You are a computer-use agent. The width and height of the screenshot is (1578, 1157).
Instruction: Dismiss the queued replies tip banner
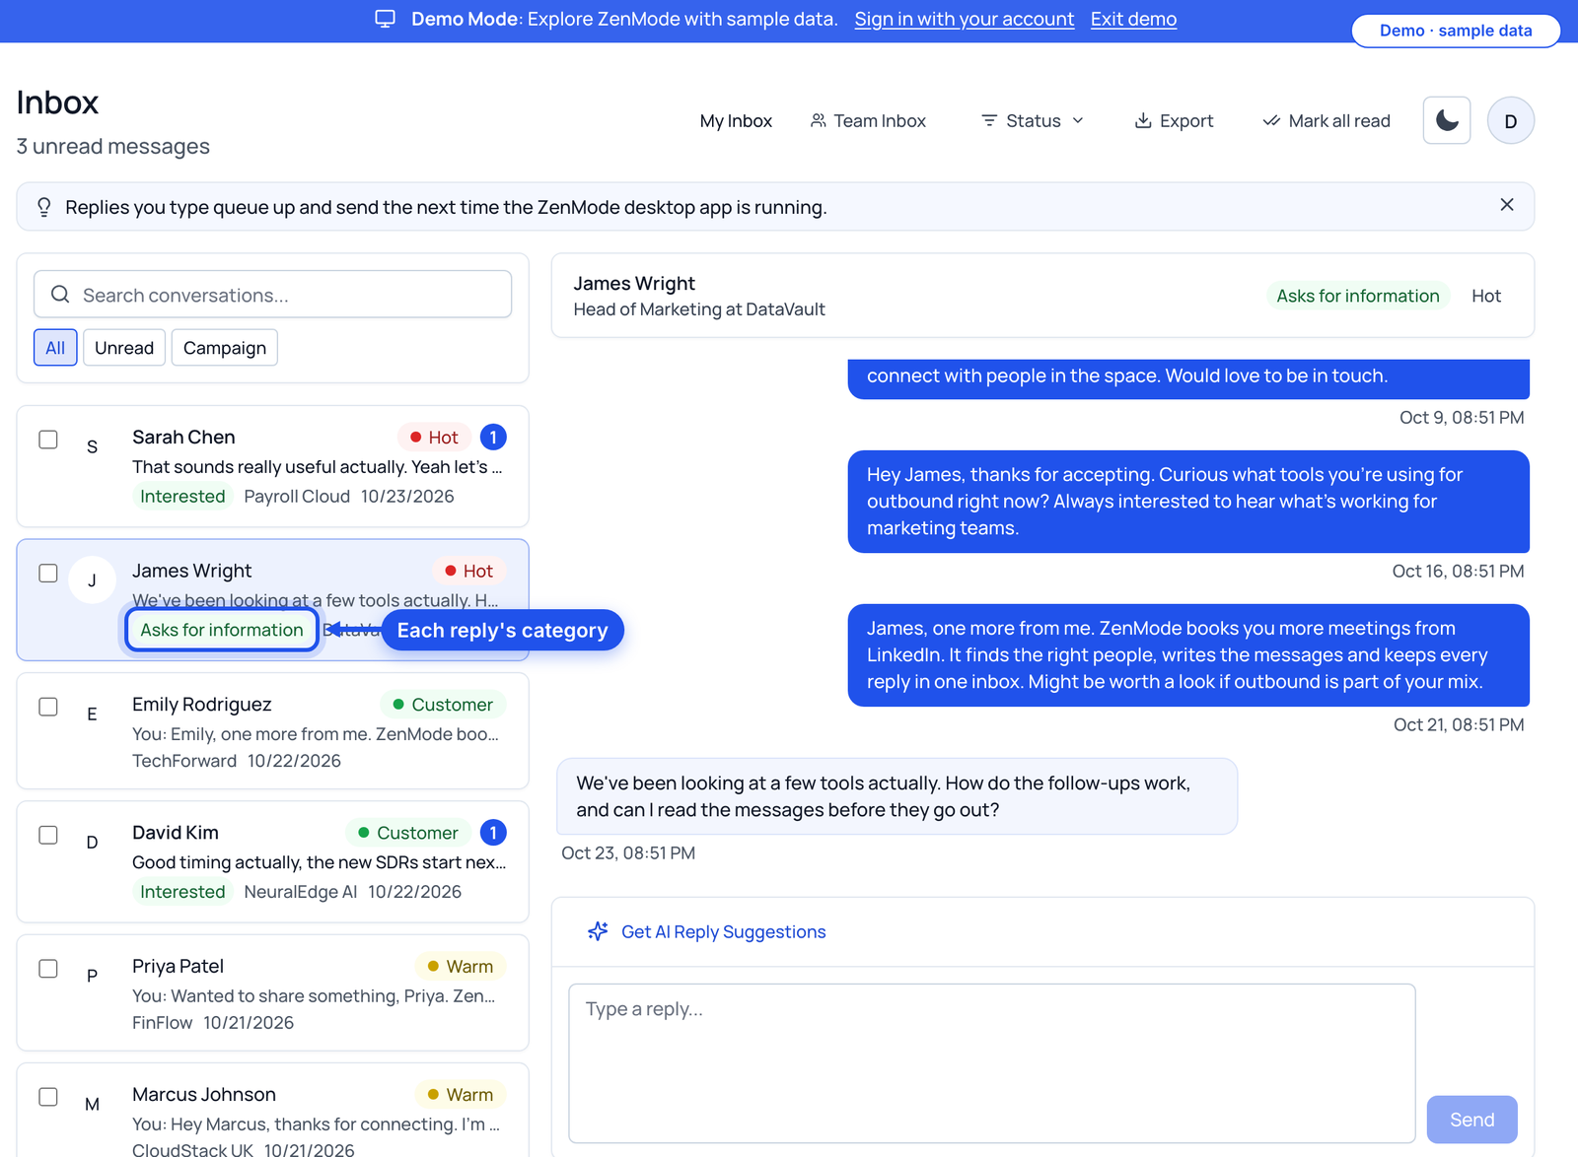point(1506,205)
